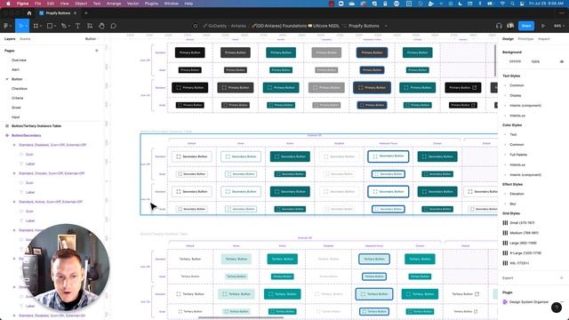The height and width of the screenshot is (320, 569).
Task: Add an export setting with plus
Action: tap(561, 278)
